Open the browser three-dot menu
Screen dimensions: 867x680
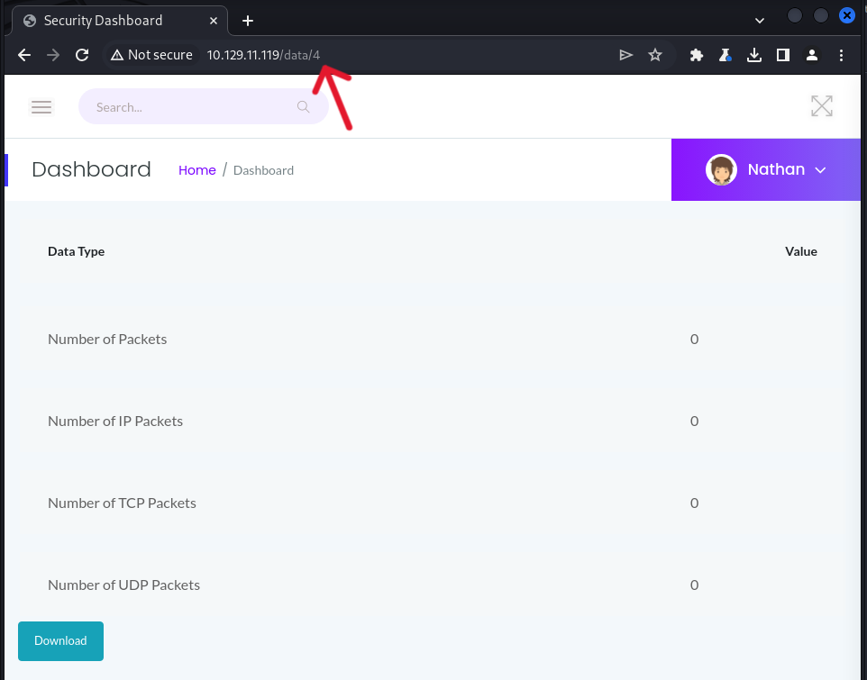click(842, 55)
